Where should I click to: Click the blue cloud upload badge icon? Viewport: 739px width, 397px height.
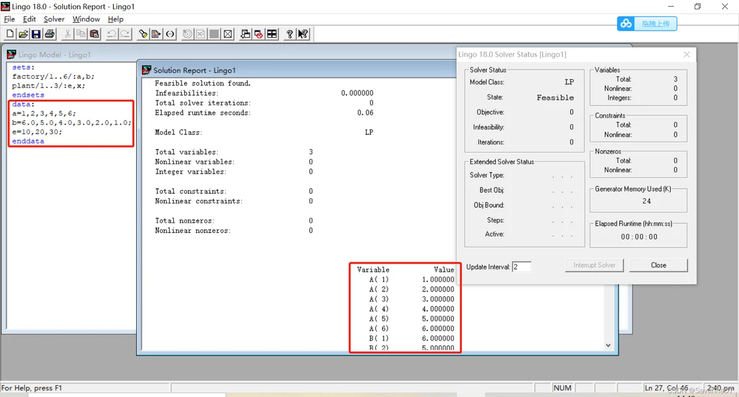tap(626, 23)
